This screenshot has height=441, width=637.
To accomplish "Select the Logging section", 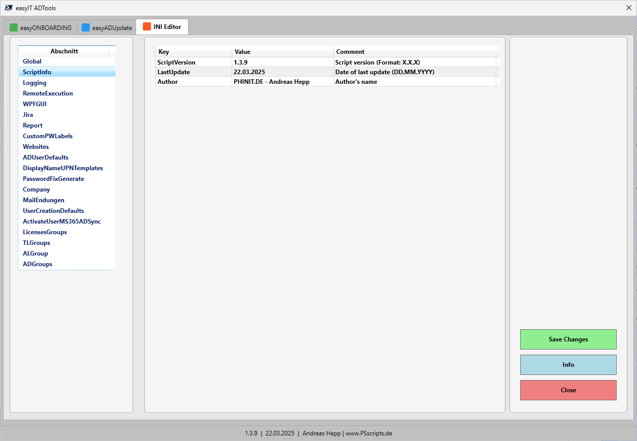I will pos(35,83).
